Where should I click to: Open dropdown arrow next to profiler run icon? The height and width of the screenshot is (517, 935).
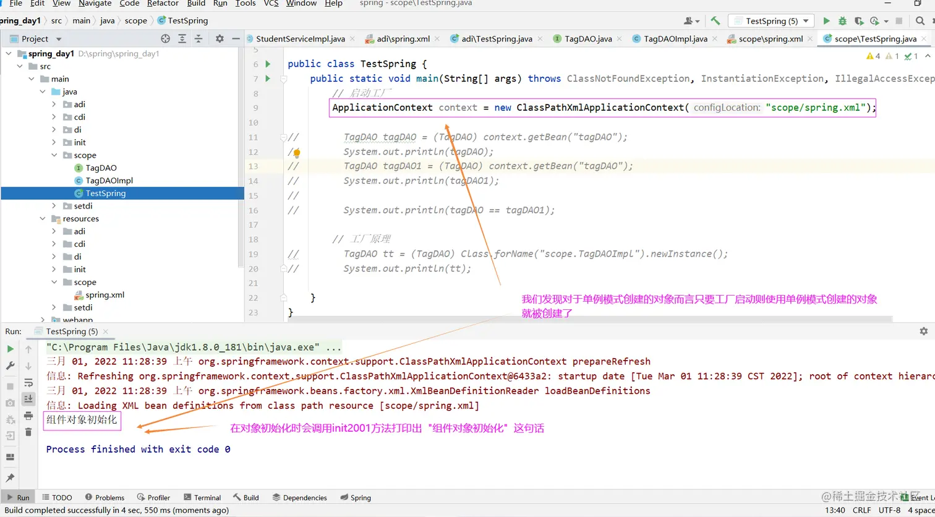coord(887,21)
